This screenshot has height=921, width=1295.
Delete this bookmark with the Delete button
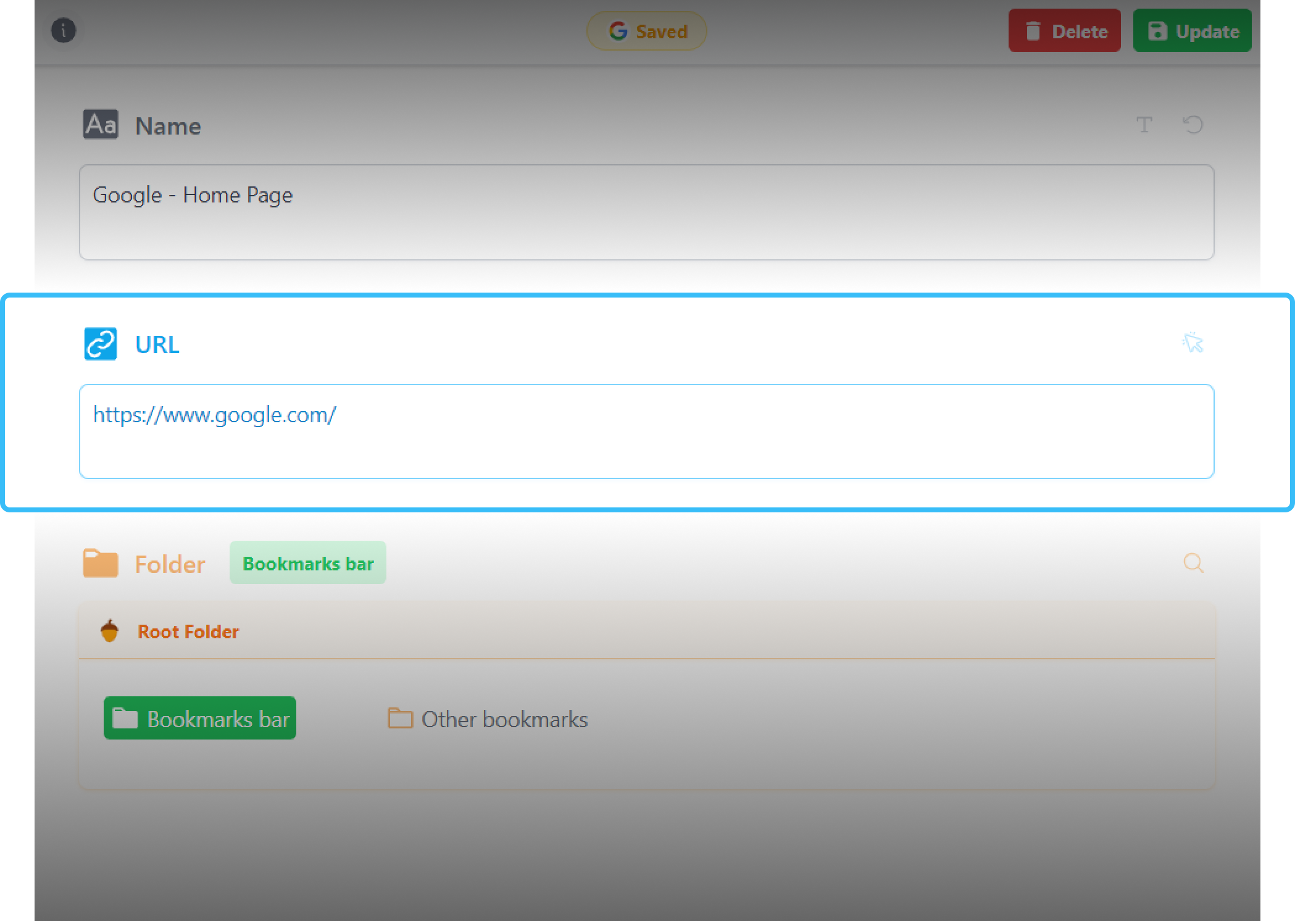coord(1064,31)
